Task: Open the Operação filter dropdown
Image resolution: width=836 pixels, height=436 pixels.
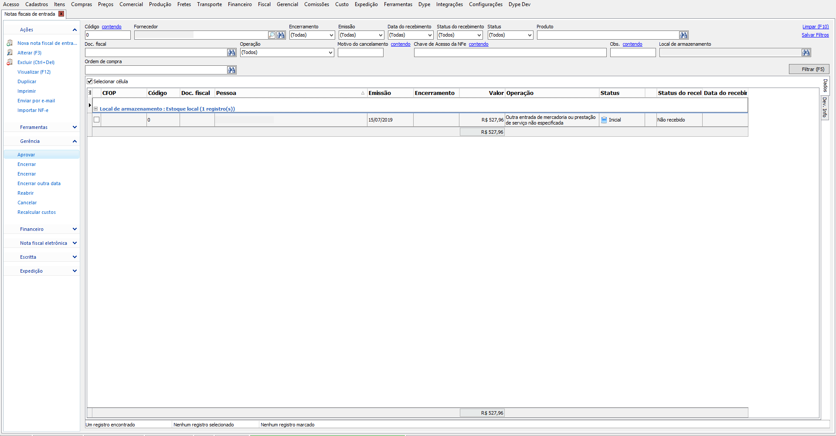Action: (x=330, y=52)
